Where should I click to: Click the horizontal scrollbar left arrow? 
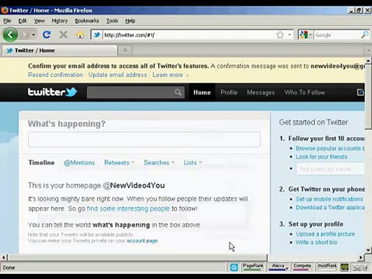(x=3, y=257)
